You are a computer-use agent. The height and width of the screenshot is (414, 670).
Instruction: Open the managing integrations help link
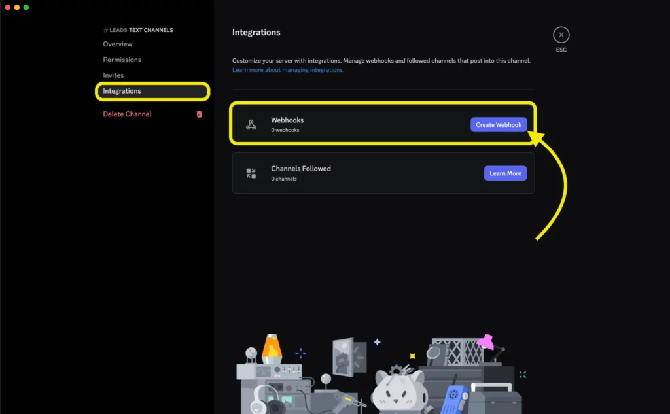click(x=287, y=69)
